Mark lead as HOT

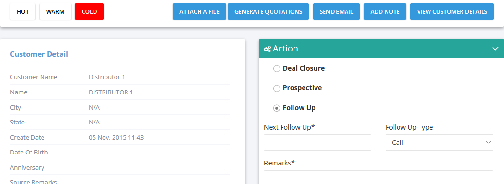tap(23, 11)
